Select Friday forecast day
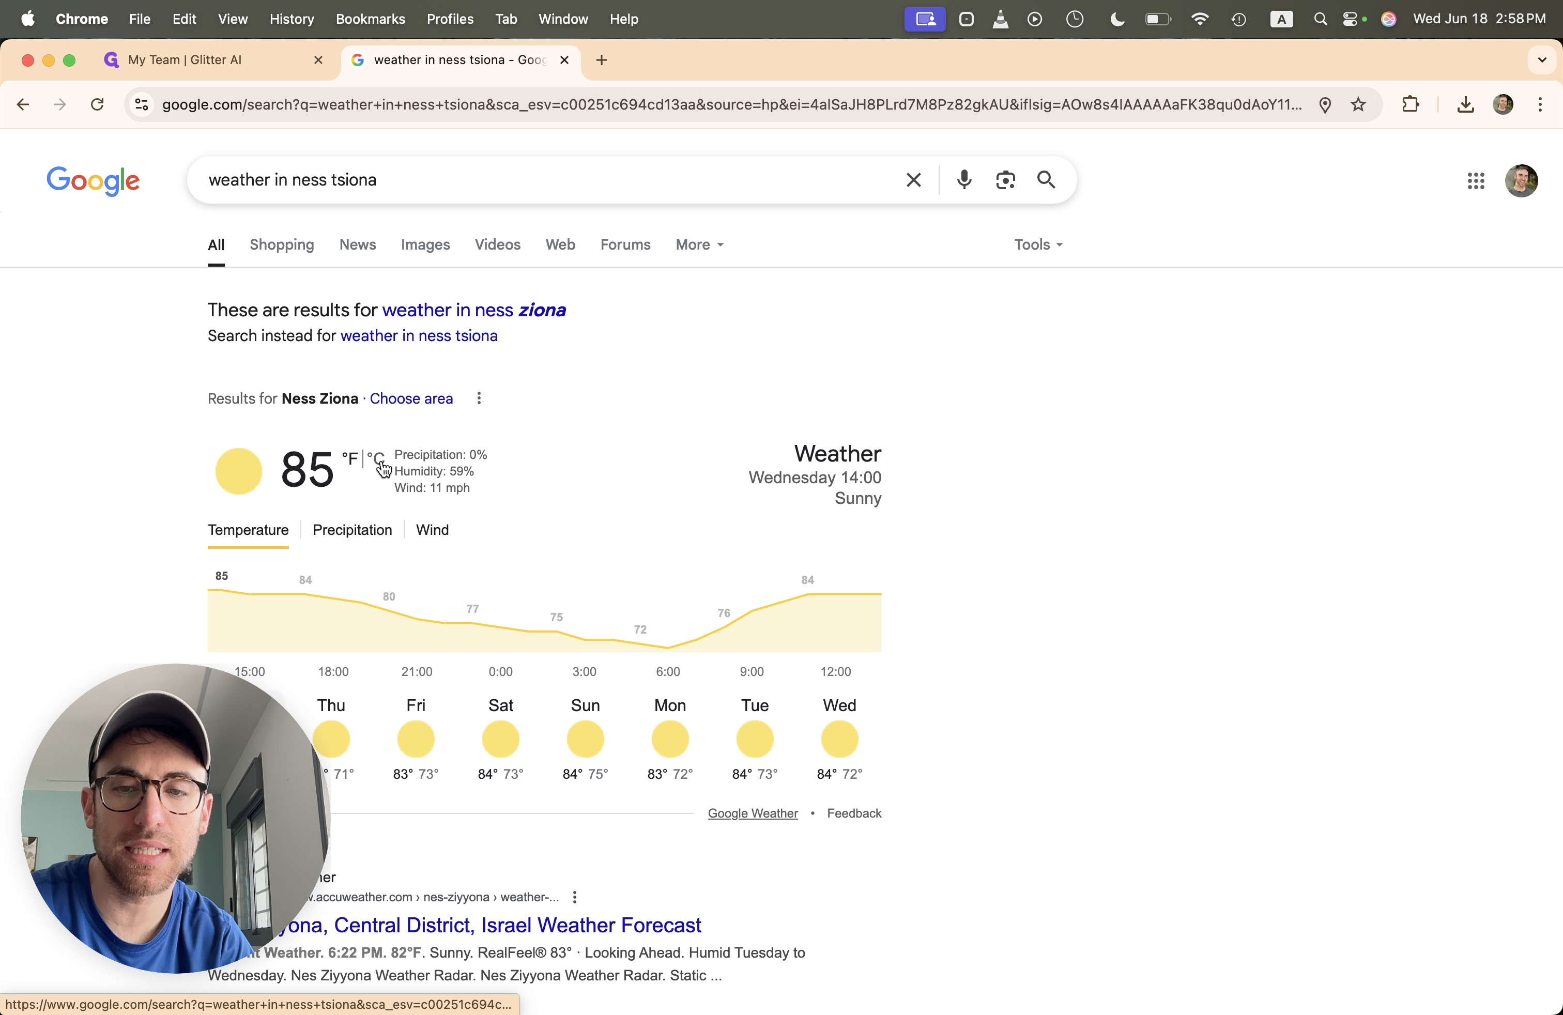The width and height of the screenshot is (1563, 1015). point(416,739)
